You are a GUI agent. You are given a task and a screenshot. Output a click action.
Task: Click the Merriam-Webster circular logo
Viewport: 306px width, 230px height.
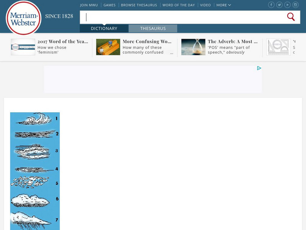[24, 17]
